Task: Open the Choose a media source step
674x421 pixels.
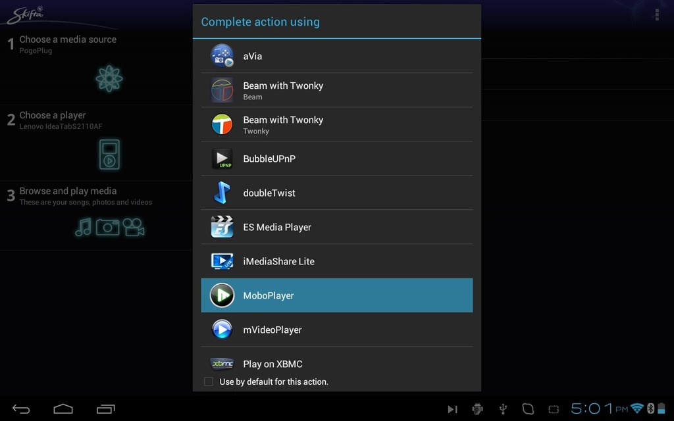Action: (96, 67)
